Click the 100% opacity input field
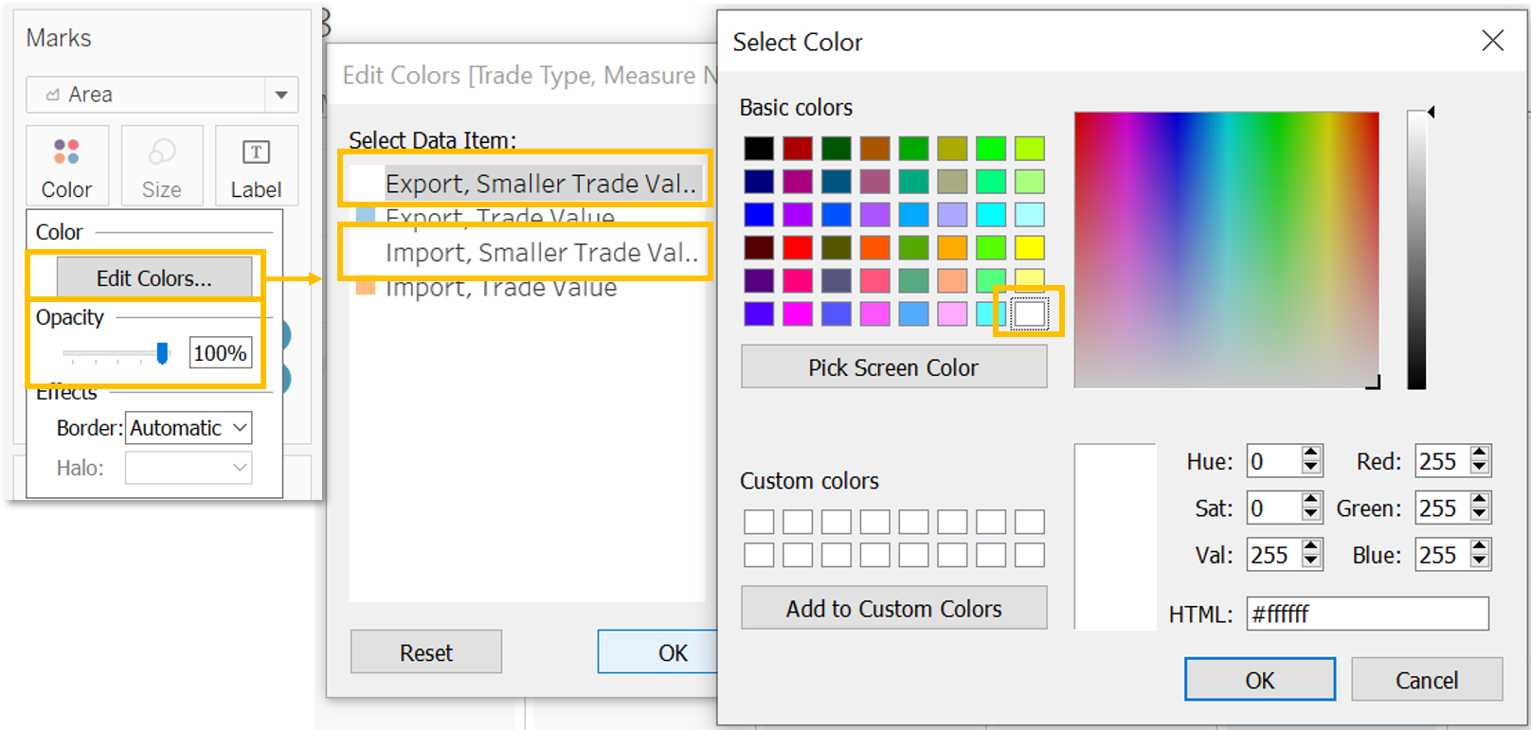This screenshot has height=730, width=1531. [220, 353]
